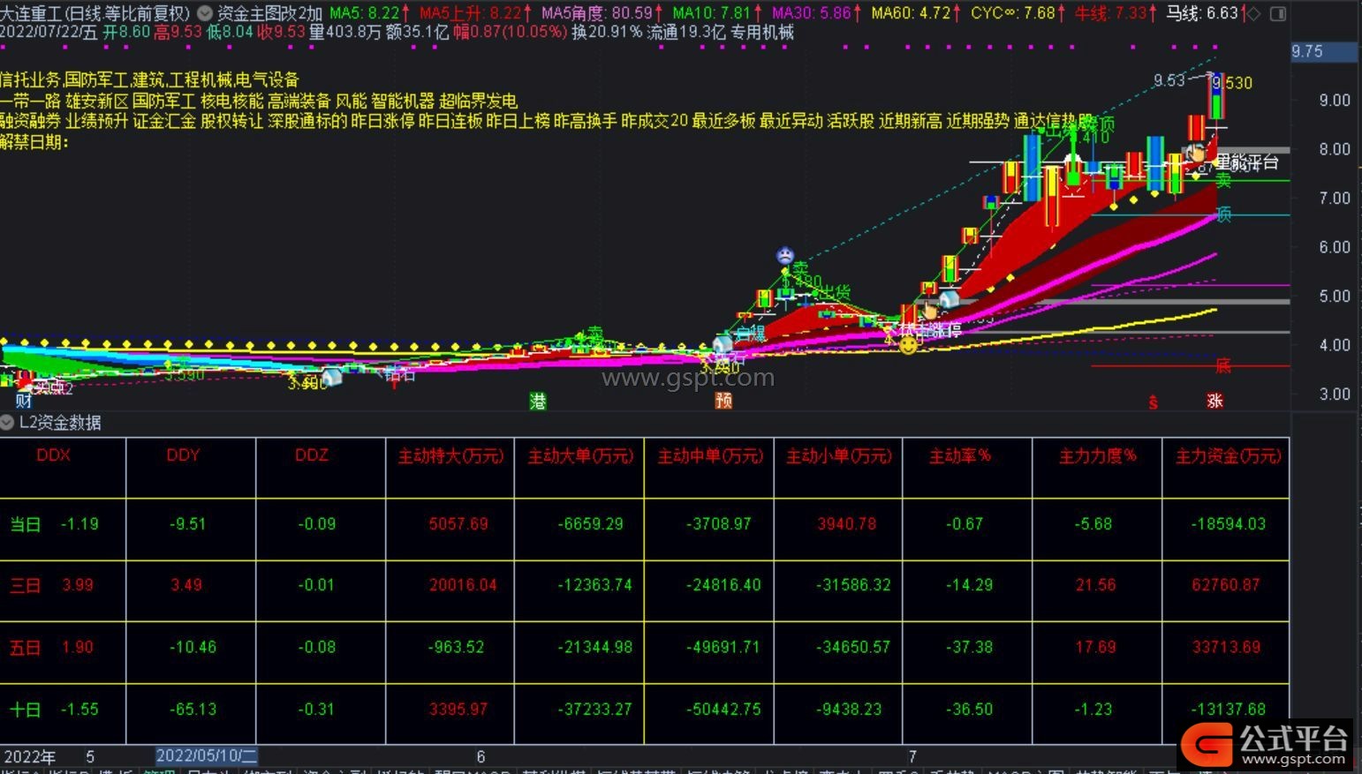This screenshot has height=774, width=1362.
Task: Click the cube icon beside 3.440 label
Action: pyautogui.click(x=331, y=378)
